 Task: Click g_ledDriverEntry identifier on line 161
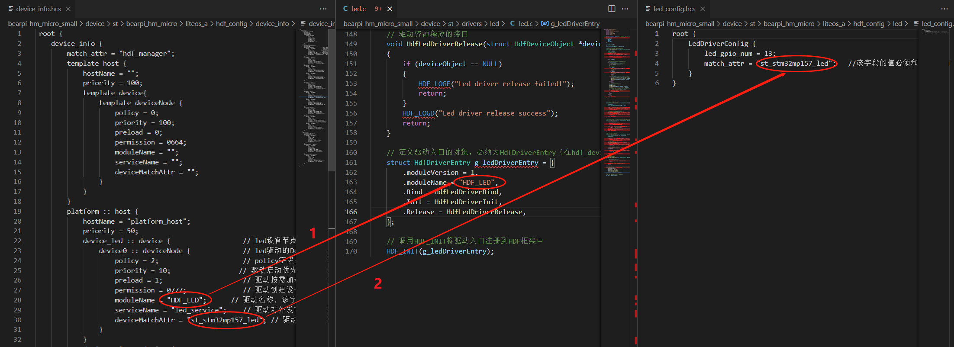506,162
